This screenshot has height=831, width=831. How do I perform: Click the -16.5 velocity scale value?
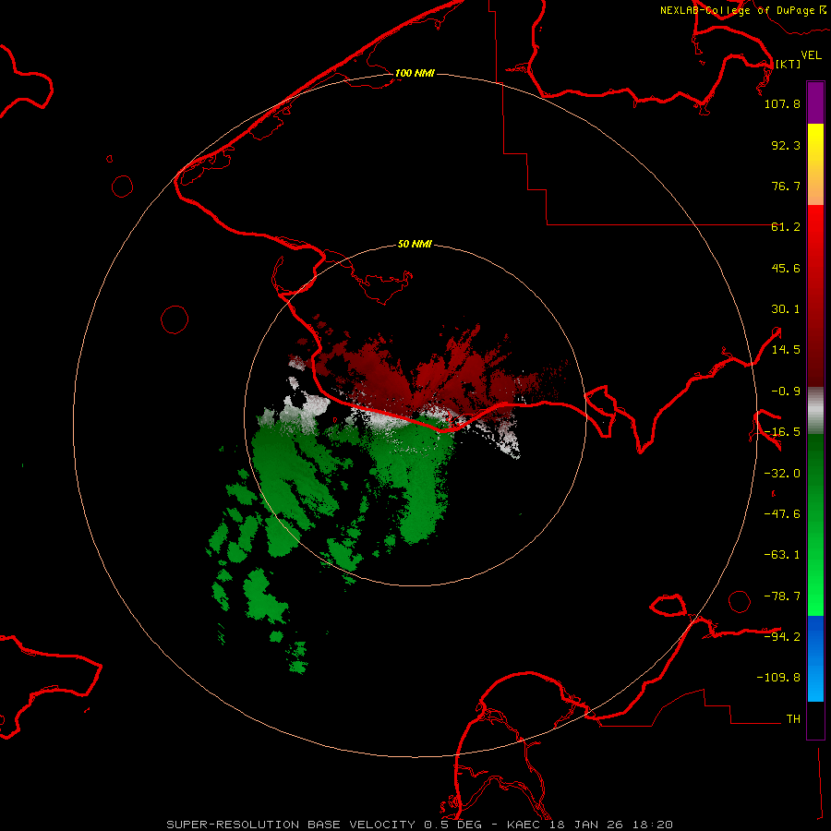coord(782,432)
